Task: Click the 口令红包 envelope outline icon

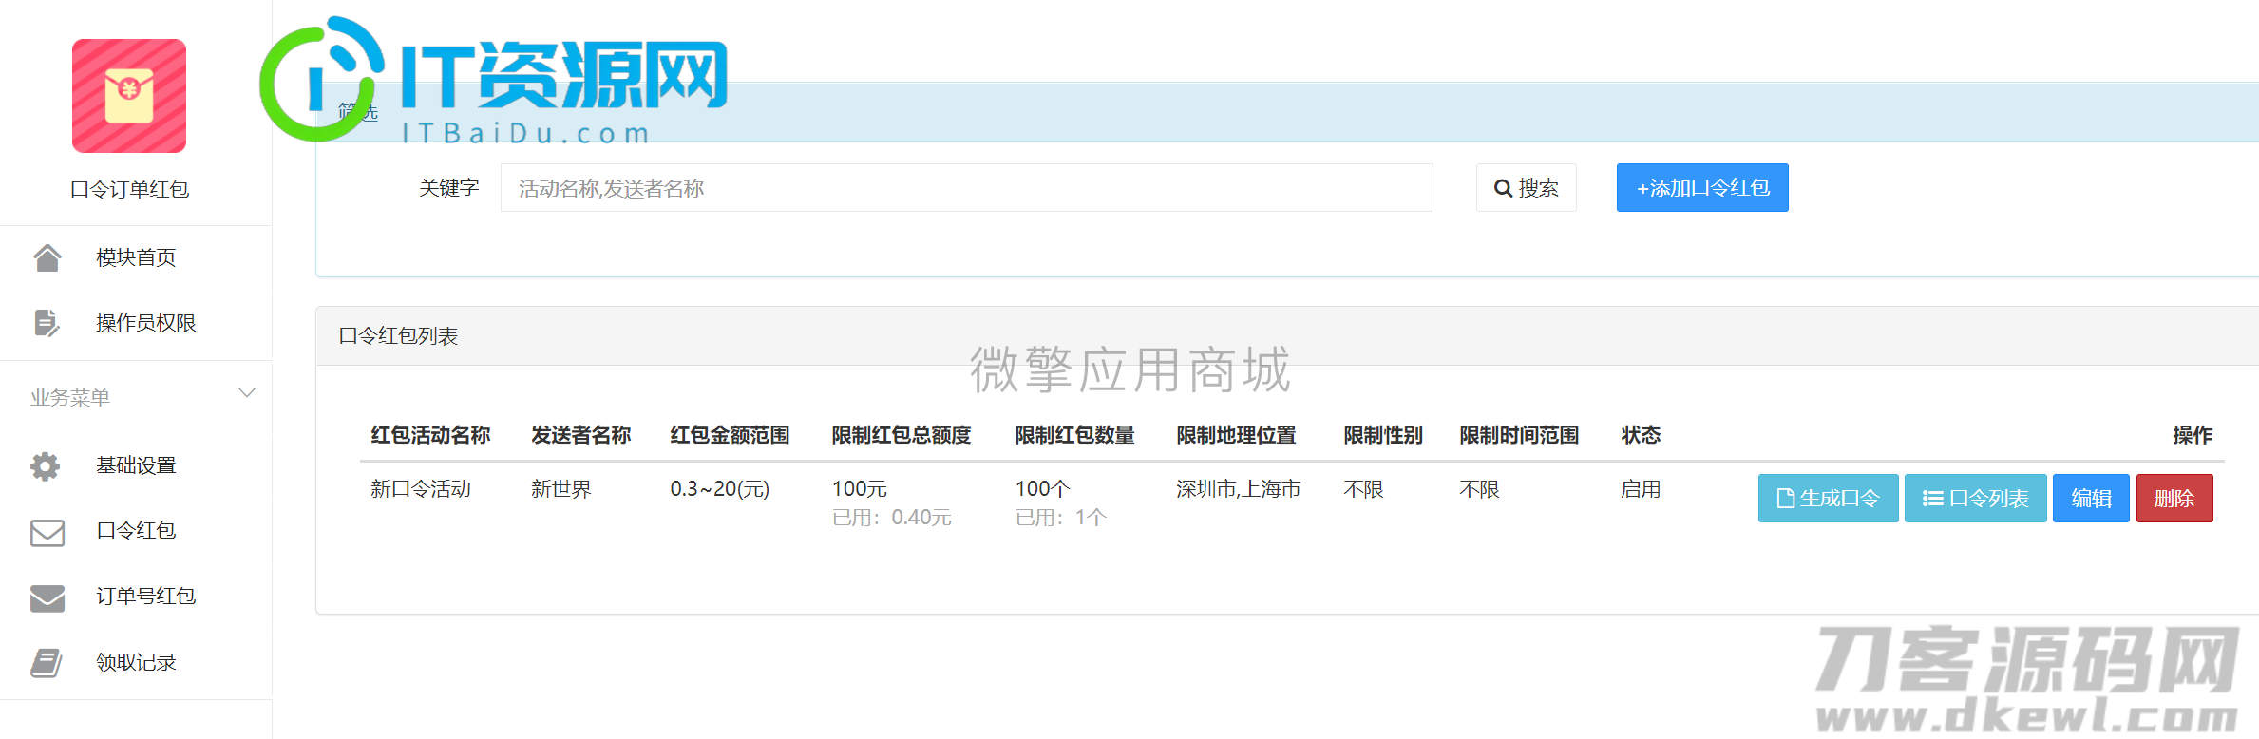Action: pyautogui.click(x=47, y=533)
